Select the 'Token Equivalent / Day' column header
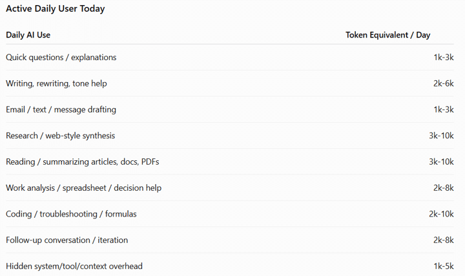The image size is (465, 276). (x=388, y=35)
